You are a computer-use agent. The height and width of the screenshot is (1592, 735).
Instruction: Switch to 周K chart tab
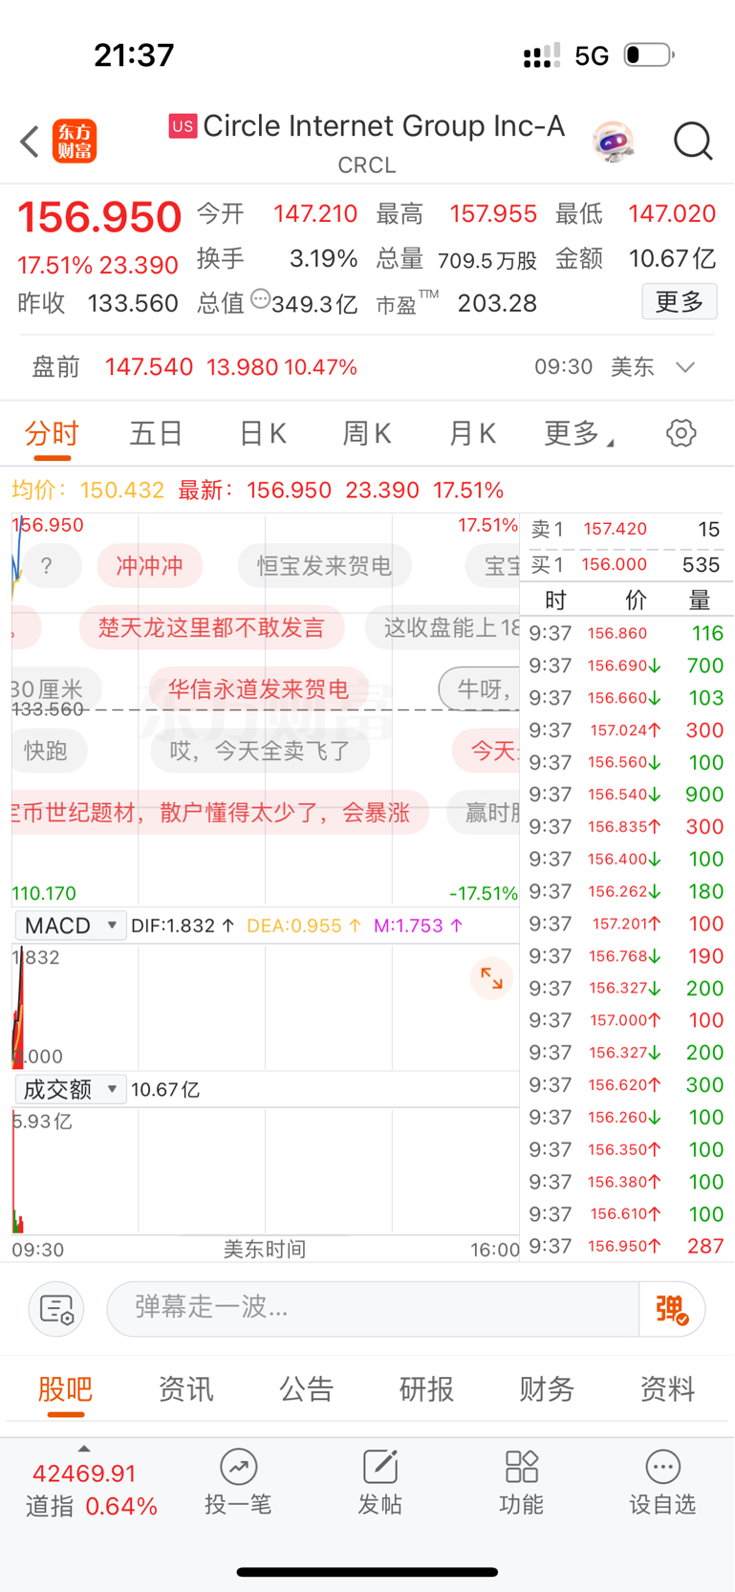(367, 434)
